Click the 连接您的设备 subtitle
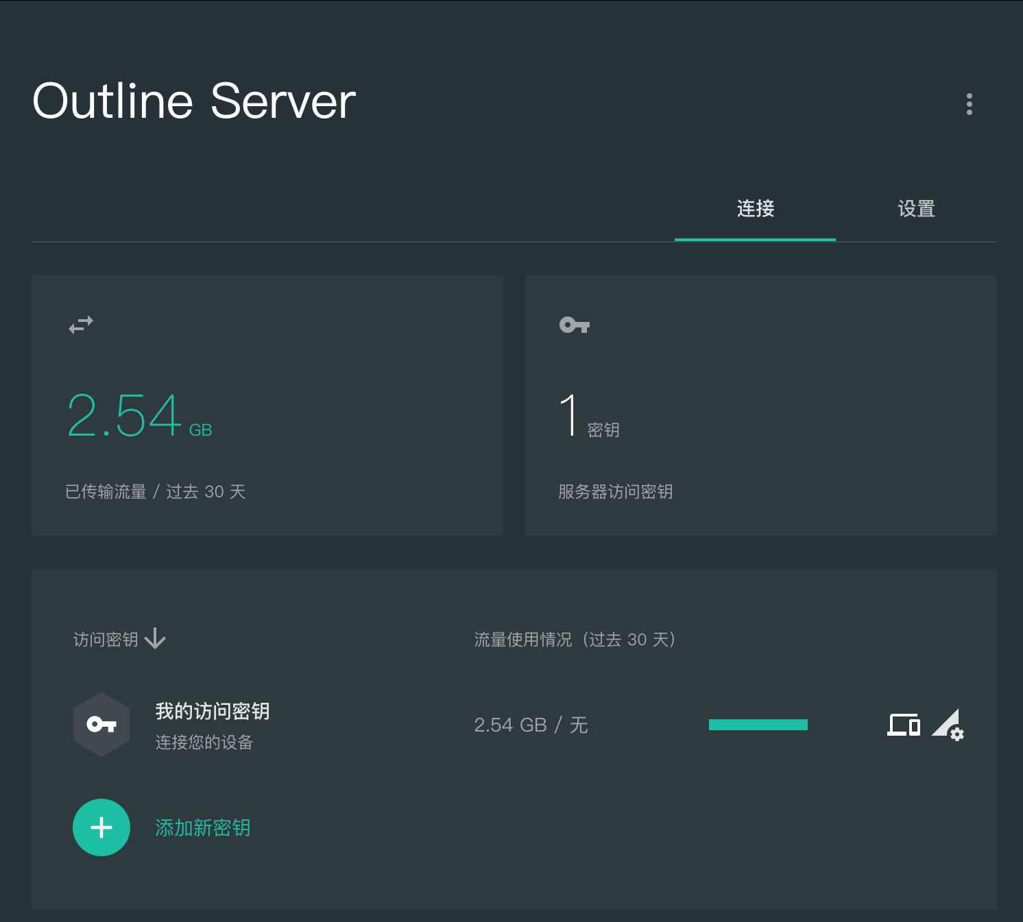This screenshot has height=922, width=1023. (x=204, y=742)
